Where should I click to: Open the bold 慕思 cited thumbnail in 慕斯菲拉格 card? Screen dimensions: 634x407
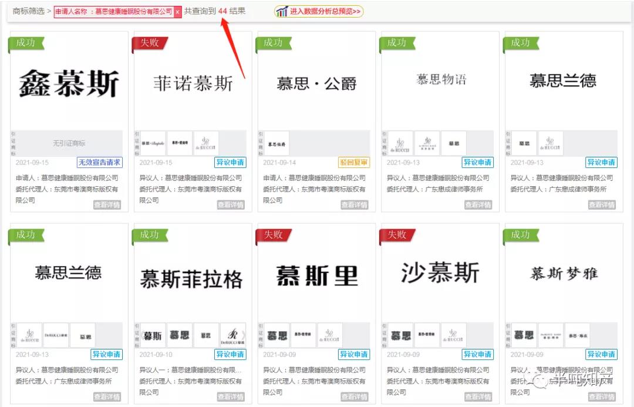click(x=180, y=335)
